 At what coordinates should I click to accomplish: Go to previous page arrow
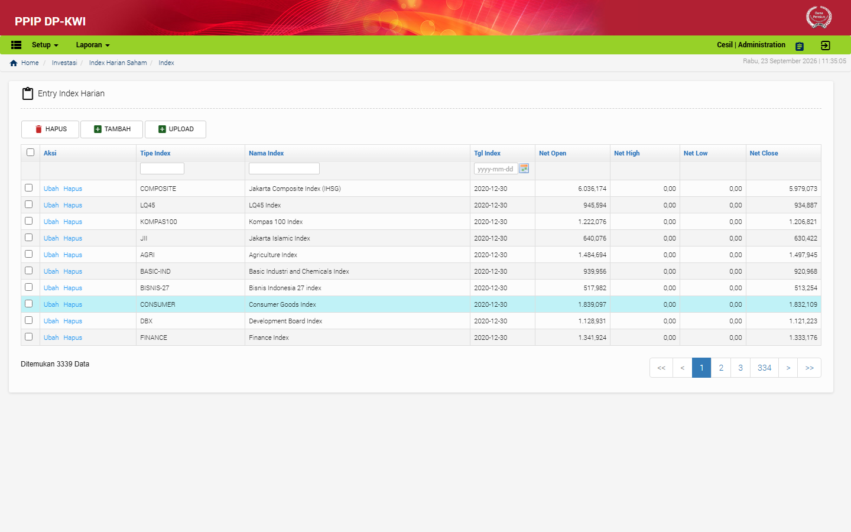pyautogui.click(x=683, y=368)
